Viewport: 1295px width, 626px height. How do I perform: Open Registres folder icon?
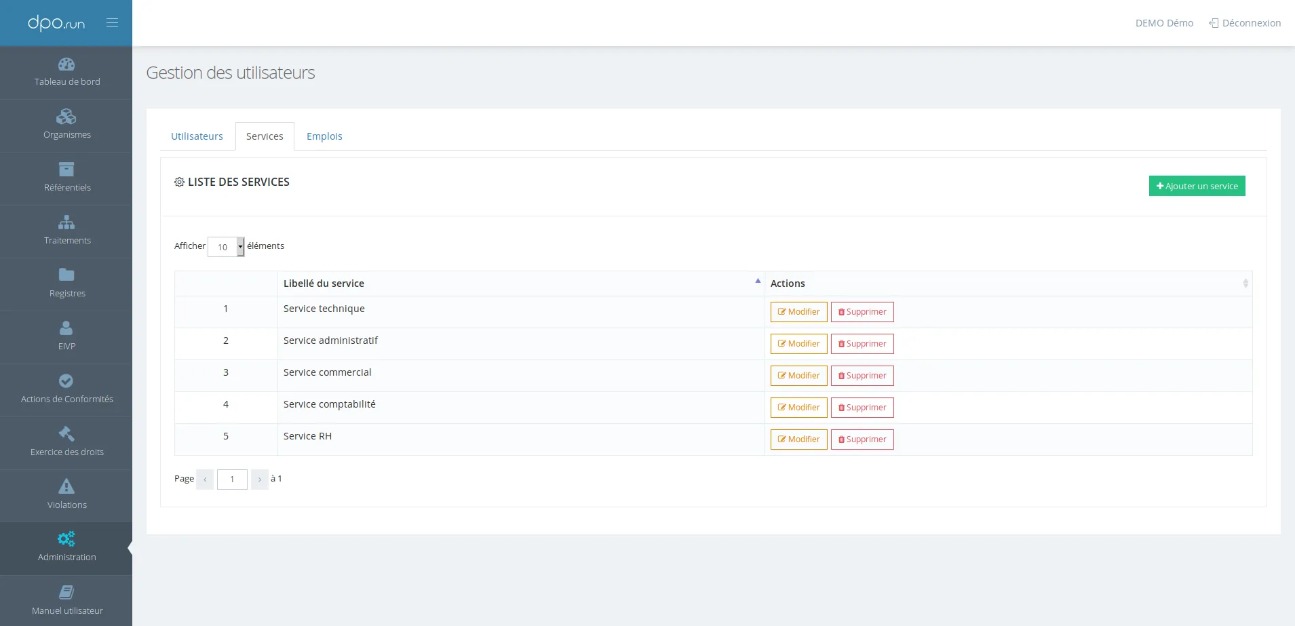coord(66,275)
